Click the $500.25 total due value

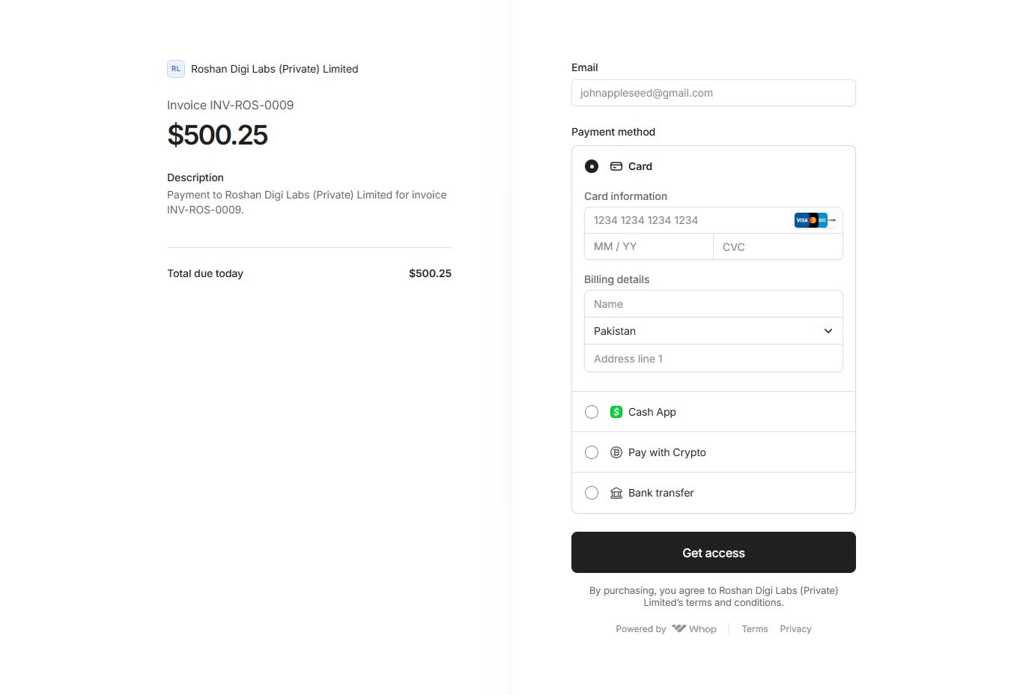(430, 273)
